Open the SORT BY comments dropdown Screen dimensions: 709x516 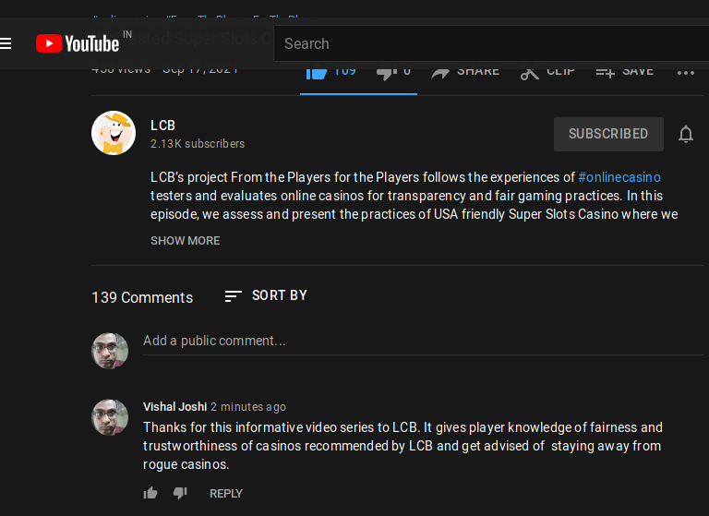pyautogui.click(x=266, y=295)
